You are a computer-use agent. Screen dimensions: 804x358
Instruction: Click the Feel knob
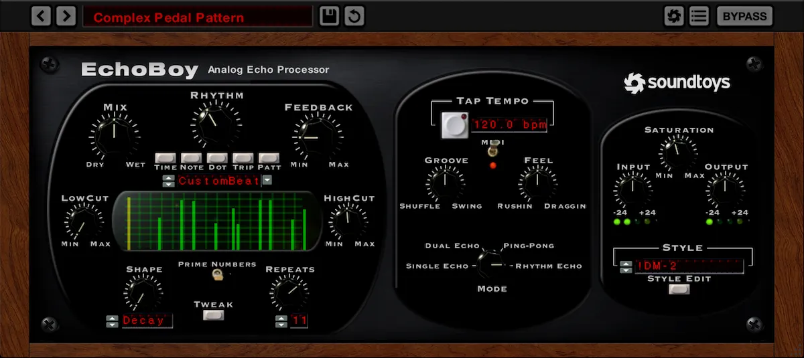pos(537,184)
